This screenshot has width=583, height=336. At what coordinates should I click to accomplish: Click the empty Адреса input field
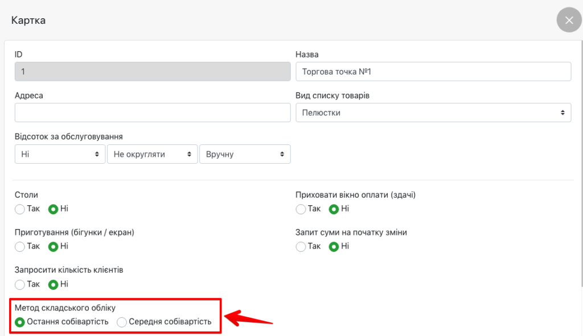[x=153, y=113]
